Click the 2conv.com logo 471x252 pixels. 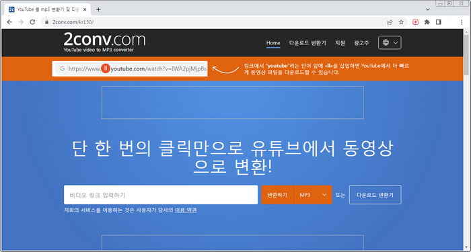(x=104, y=39)
